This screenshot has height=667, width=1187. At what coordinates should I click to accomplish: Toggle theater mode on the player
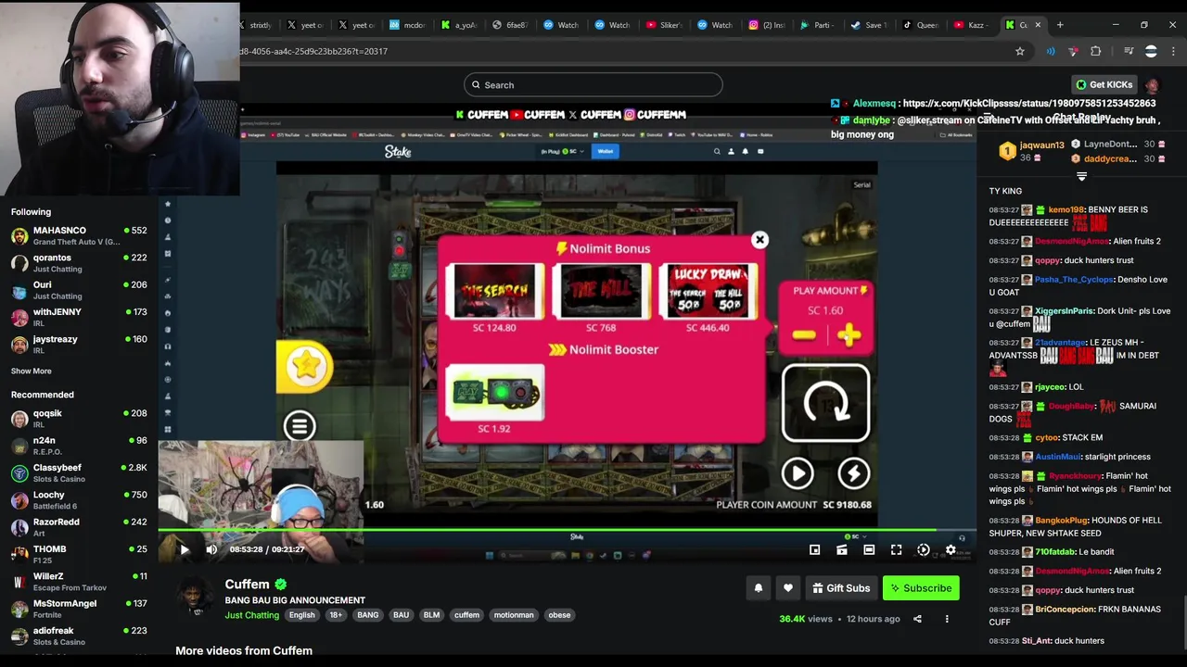pyautogui.click(x=869, y=550)
